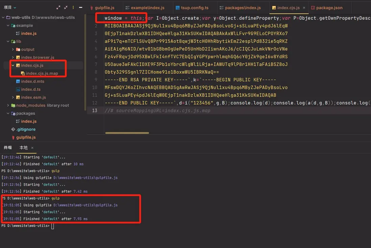This screenshot has height=248, width=371.
Task: Click the .gitignore file icon
Action: 13,129
